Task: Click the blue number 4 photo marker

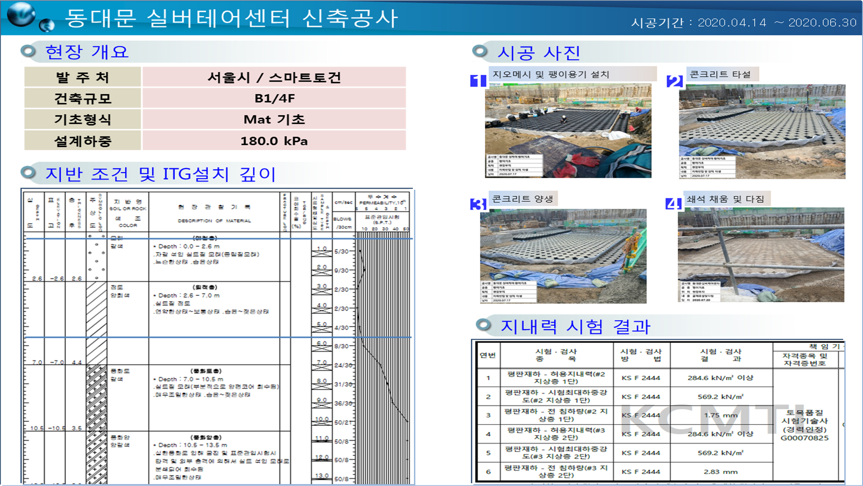Action: [674, 204]
